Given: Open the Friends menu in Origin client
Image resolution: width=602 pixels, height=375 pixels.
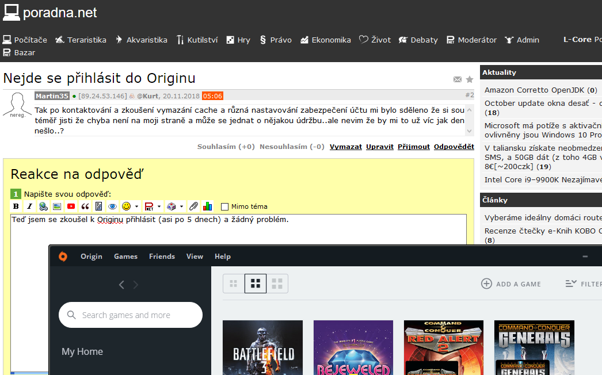Looking at the screenshot, I should pos(162,257).
